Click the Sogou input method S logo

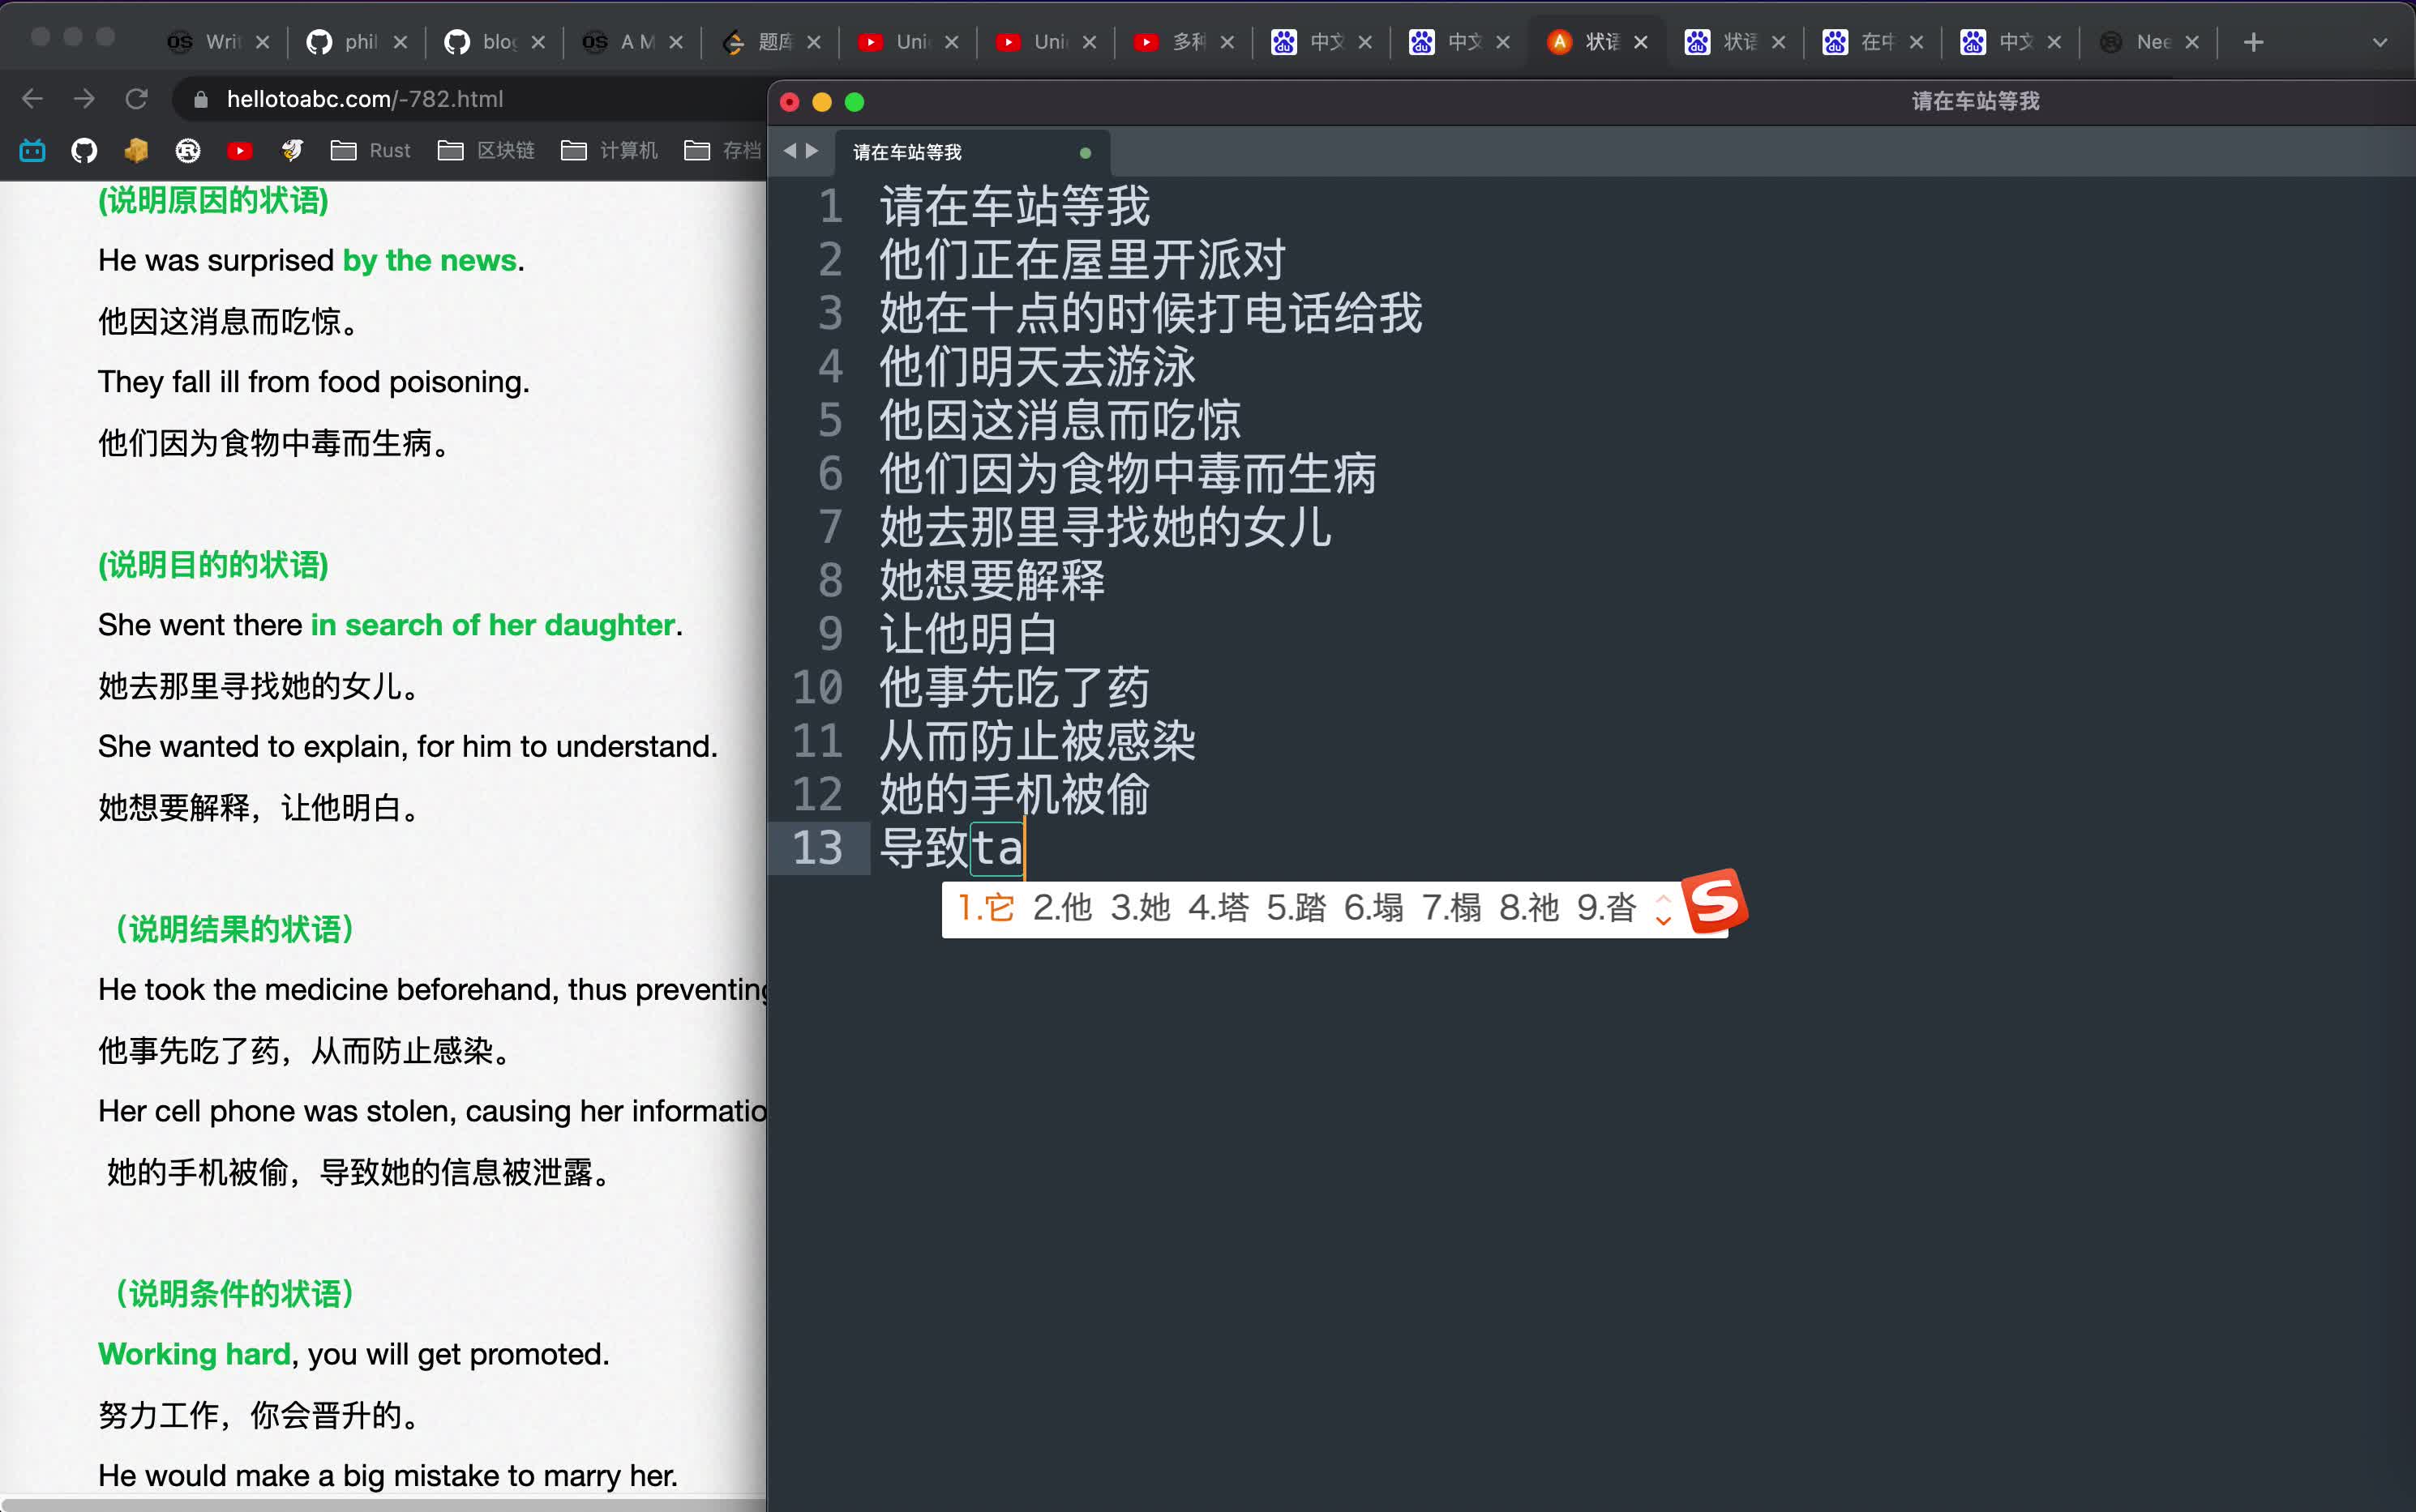(x=1715, y=902)
